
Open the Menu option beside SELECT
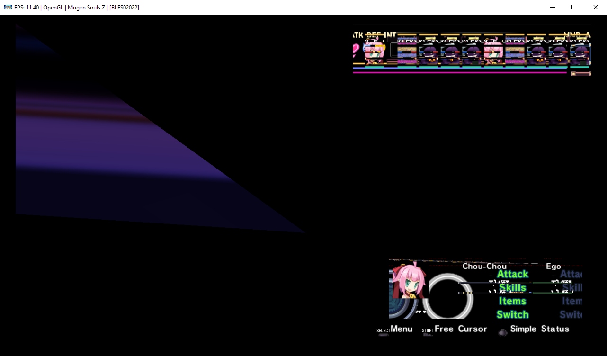coord(402,329)
